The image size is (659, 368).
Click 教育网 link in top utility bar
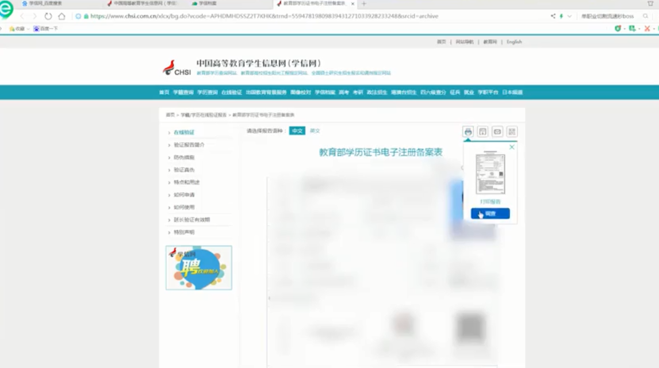tap(489, 42)
